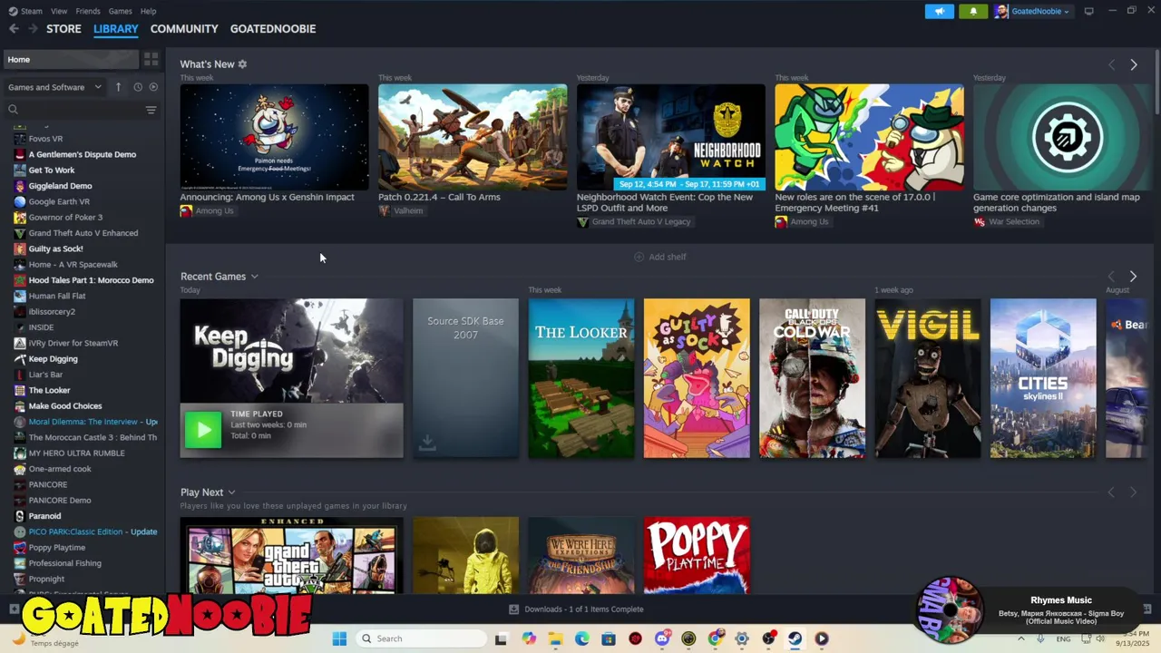The image size is (1161, 653).
Task: Open advanced filter options next to search
Action: pos(151,110)
